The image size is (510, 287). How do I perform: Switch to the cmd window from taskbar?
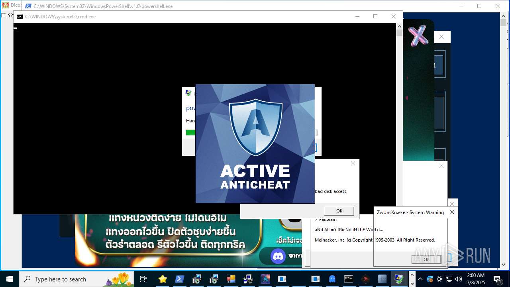click(x=349, y=279)
